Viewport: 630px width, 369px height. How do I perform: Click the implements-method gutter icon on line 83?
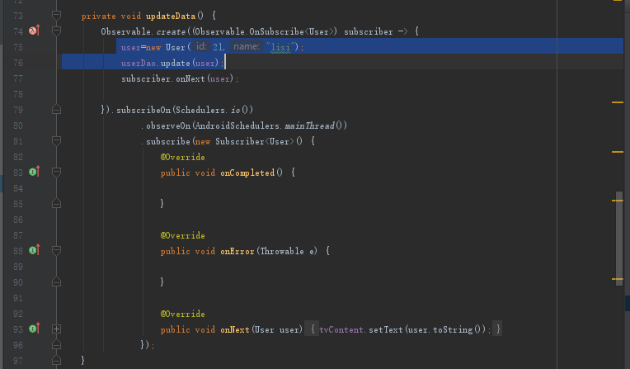35,172
